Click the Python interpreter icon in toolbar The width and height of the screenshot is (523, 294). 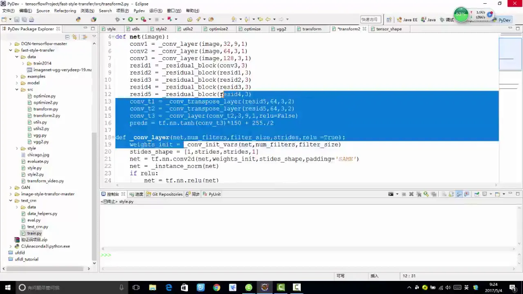point(78,19)
